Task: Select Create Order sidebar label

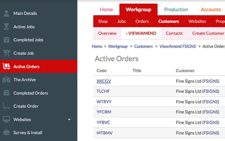Action: pyautogui.click(x=26, y=106)
